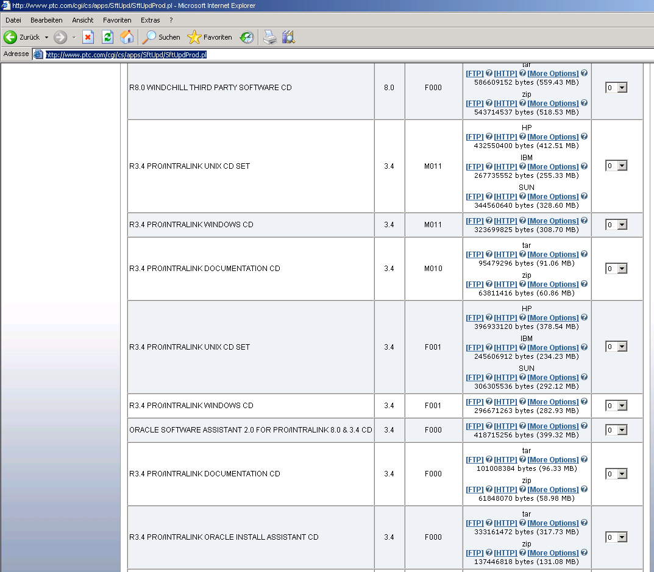654x572 pixels.
Task: Open quantity dropdown for F000 Documentation CD
Action: 622,473
